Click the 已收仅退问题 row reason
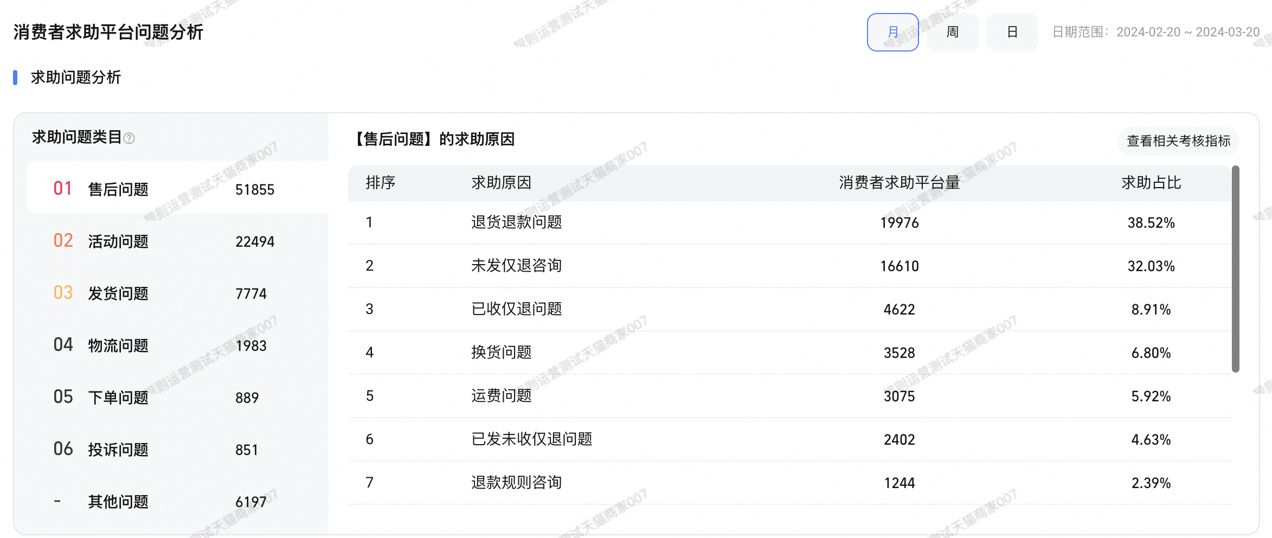The width and height of the screenshot is (1272, 538). 516,309
